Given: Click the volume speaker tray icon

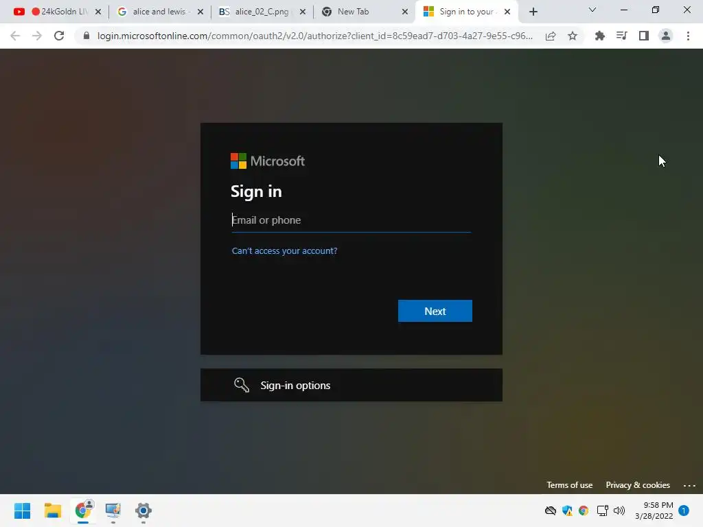Looking at the screenshot, I should tap(619, 511).
